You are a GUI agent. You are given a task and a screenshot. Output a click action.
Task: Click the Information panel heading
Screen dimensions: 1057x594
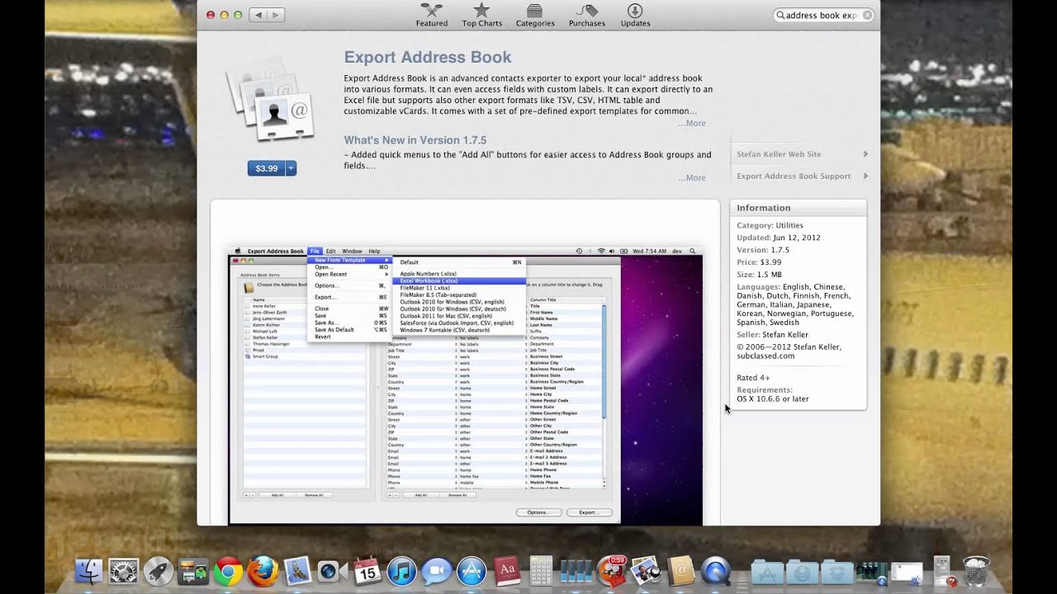click(x=764, y=208)
